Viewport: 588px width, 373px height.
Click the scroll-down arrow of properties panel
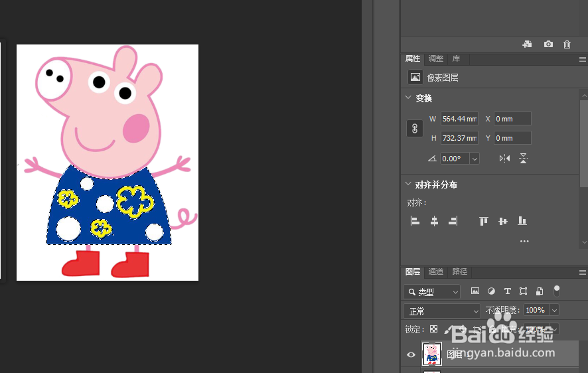[584, 242]
